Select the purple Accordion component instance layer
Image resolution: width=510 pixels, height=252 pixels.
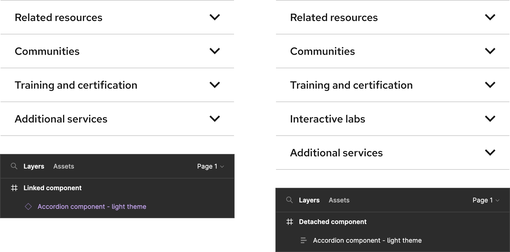pyautogui.click(x=92, y=206)
